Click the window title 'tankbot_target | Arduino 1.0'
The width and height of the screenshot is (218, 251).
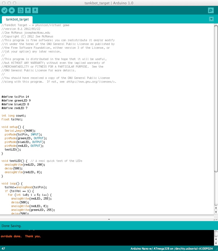tap(109, 3)
